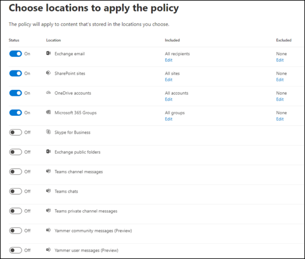Click the Exchange public folders icon

48,152
